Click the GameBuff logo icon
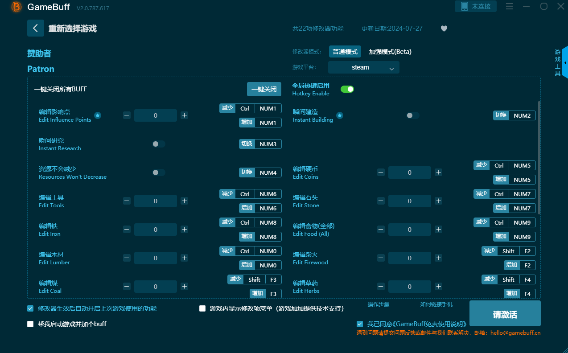Image resolution: width=568 pixels, height=353 pixels. click(x=16, y=7)
